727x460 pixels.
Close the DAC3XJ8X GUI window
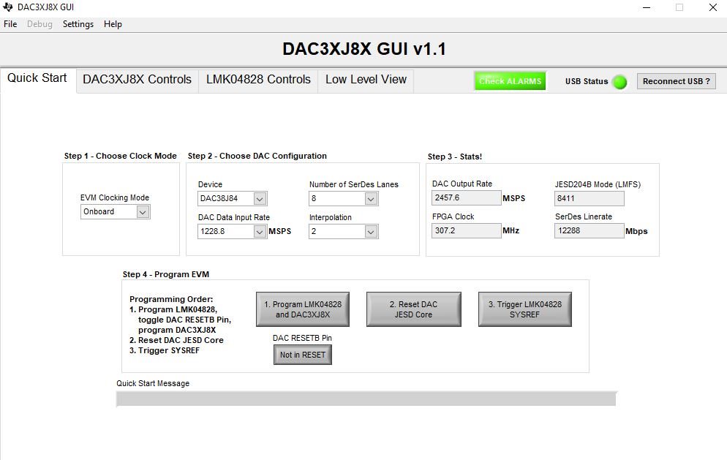click(713, 7)
